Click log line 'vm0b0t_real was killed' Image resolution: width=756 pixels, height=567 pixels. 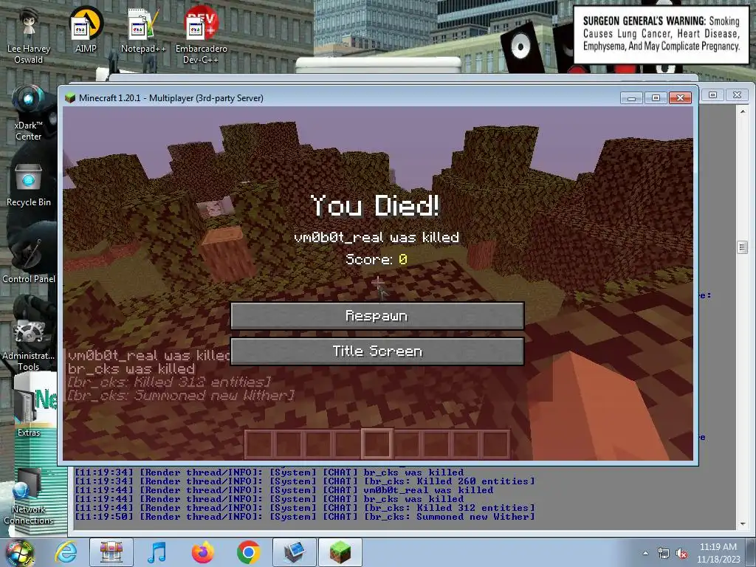point(284,490)
